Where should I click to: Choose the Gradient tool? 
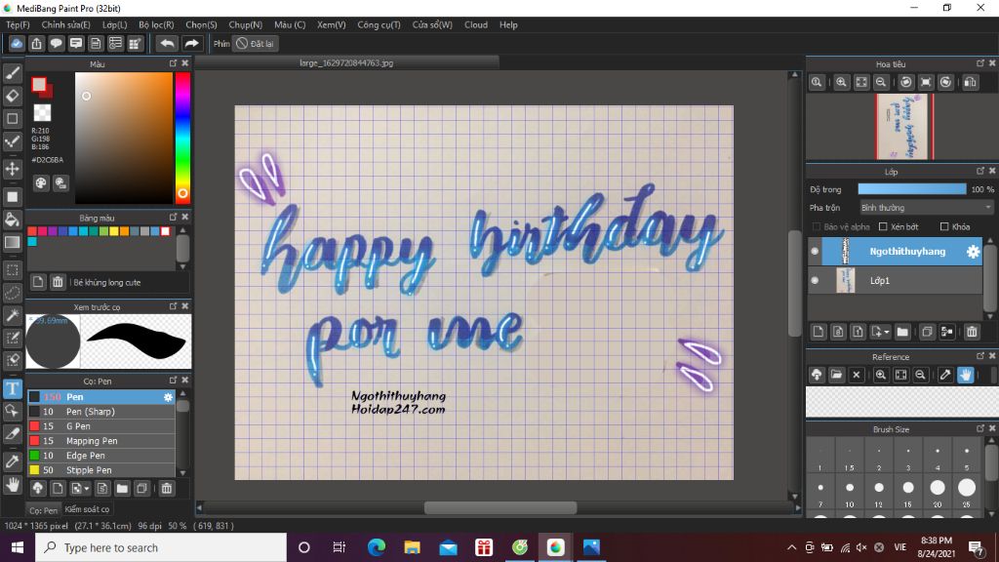tap(12, 242)
